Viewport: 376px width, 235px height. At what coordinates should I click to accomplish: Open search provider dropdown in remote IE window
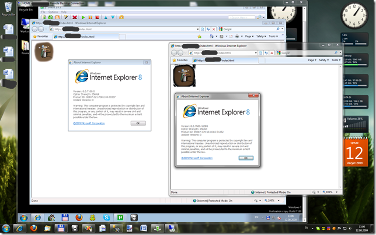[282, 29]
